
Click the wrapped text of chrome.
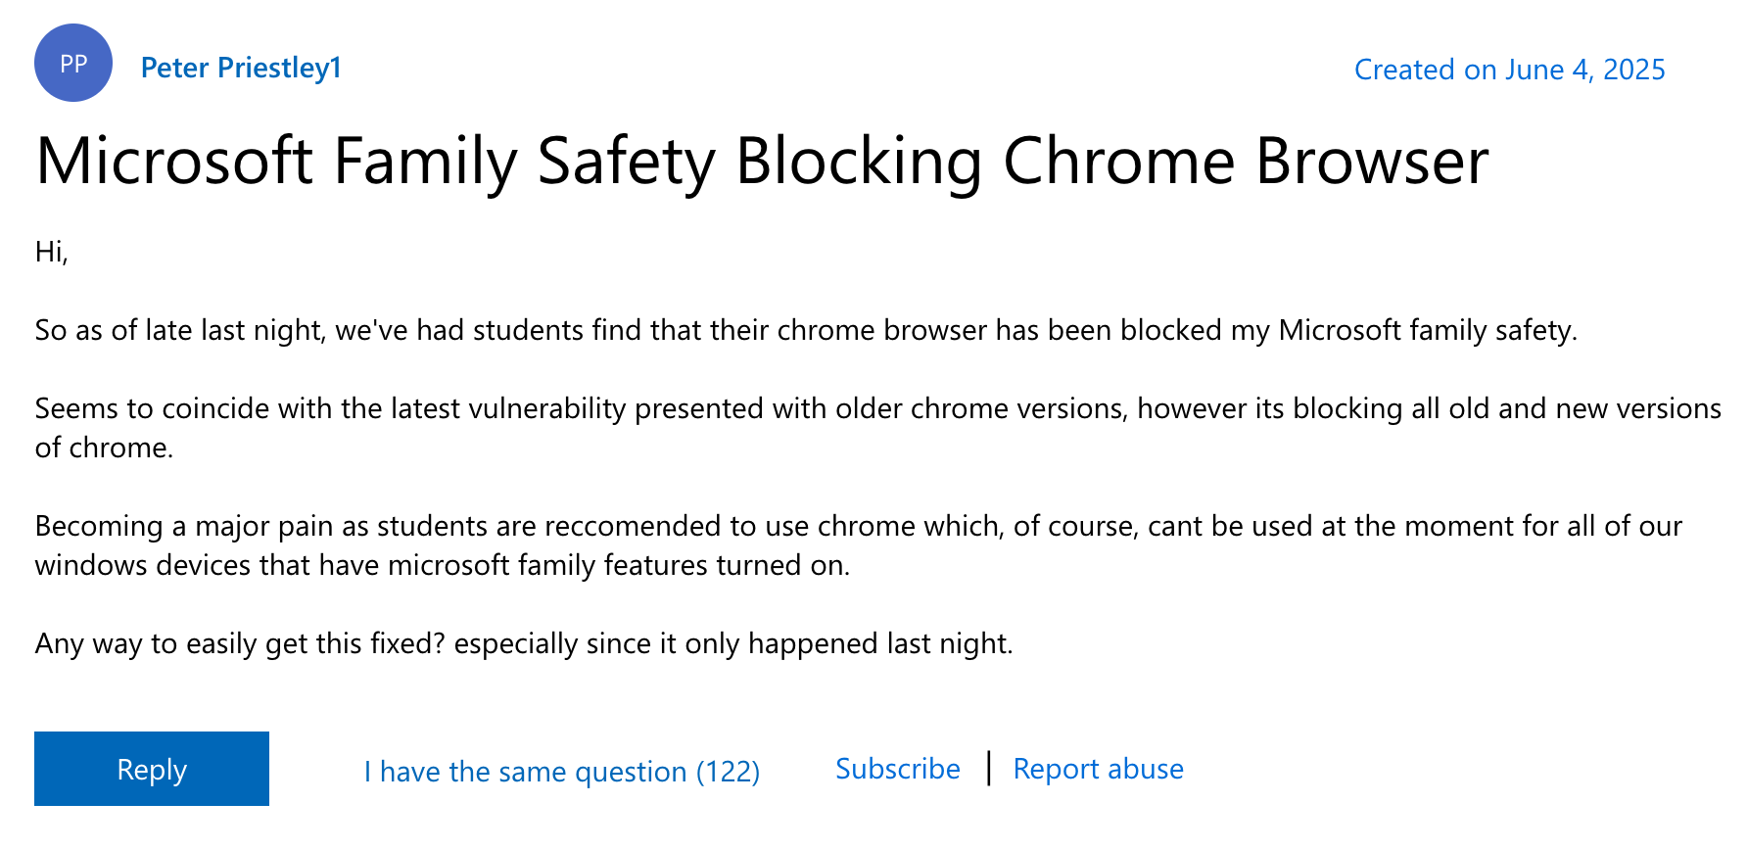click(x=104, y=448)
